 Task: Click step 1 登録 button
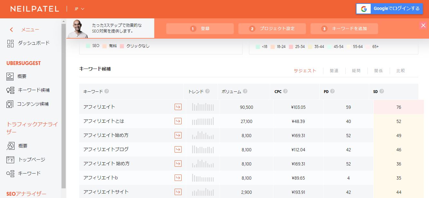tap(200, 29)
